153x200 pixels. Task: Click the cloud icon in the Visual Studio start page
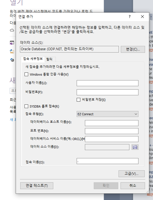tap(12, 30)
